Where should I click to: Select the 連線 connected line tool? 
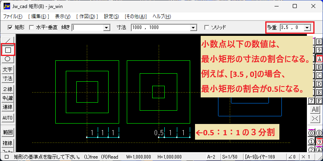8,107
